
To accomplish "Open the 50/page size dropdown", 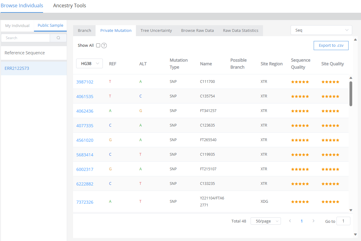I will pyautogui.click(x=265, y=221).
